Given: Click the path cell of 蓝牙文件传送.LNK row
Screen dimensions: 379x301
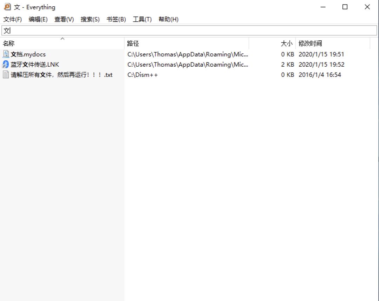Looking at the screenshot, I should click(x=187, y=65).
